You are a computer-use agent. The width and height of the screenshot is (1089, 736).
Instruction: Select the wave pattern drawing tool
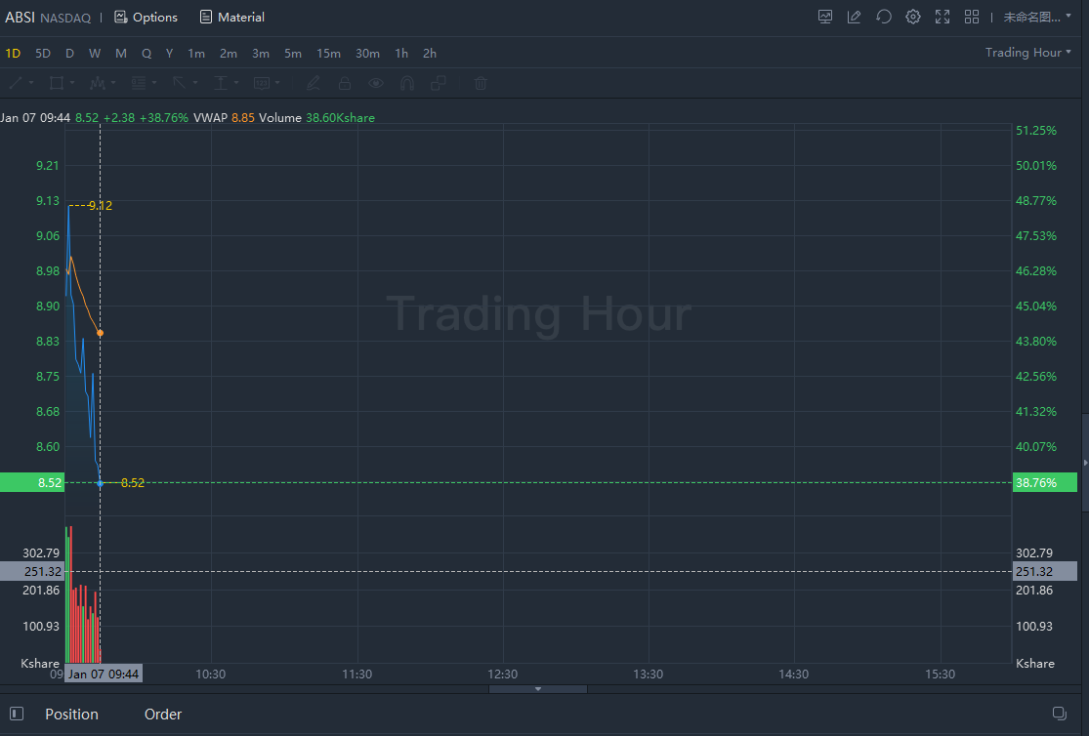[98, 83]
